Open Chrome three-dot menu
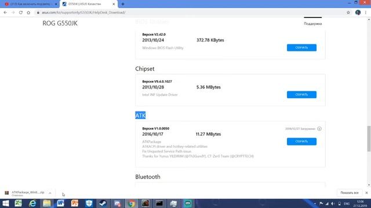Image resolution: width=371 pixels, height=208 pixels. pyautogui.click(x=366, y=13)
